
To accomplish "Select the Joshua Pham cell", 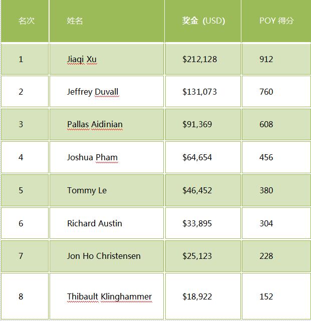I will (x=107, y=157).
